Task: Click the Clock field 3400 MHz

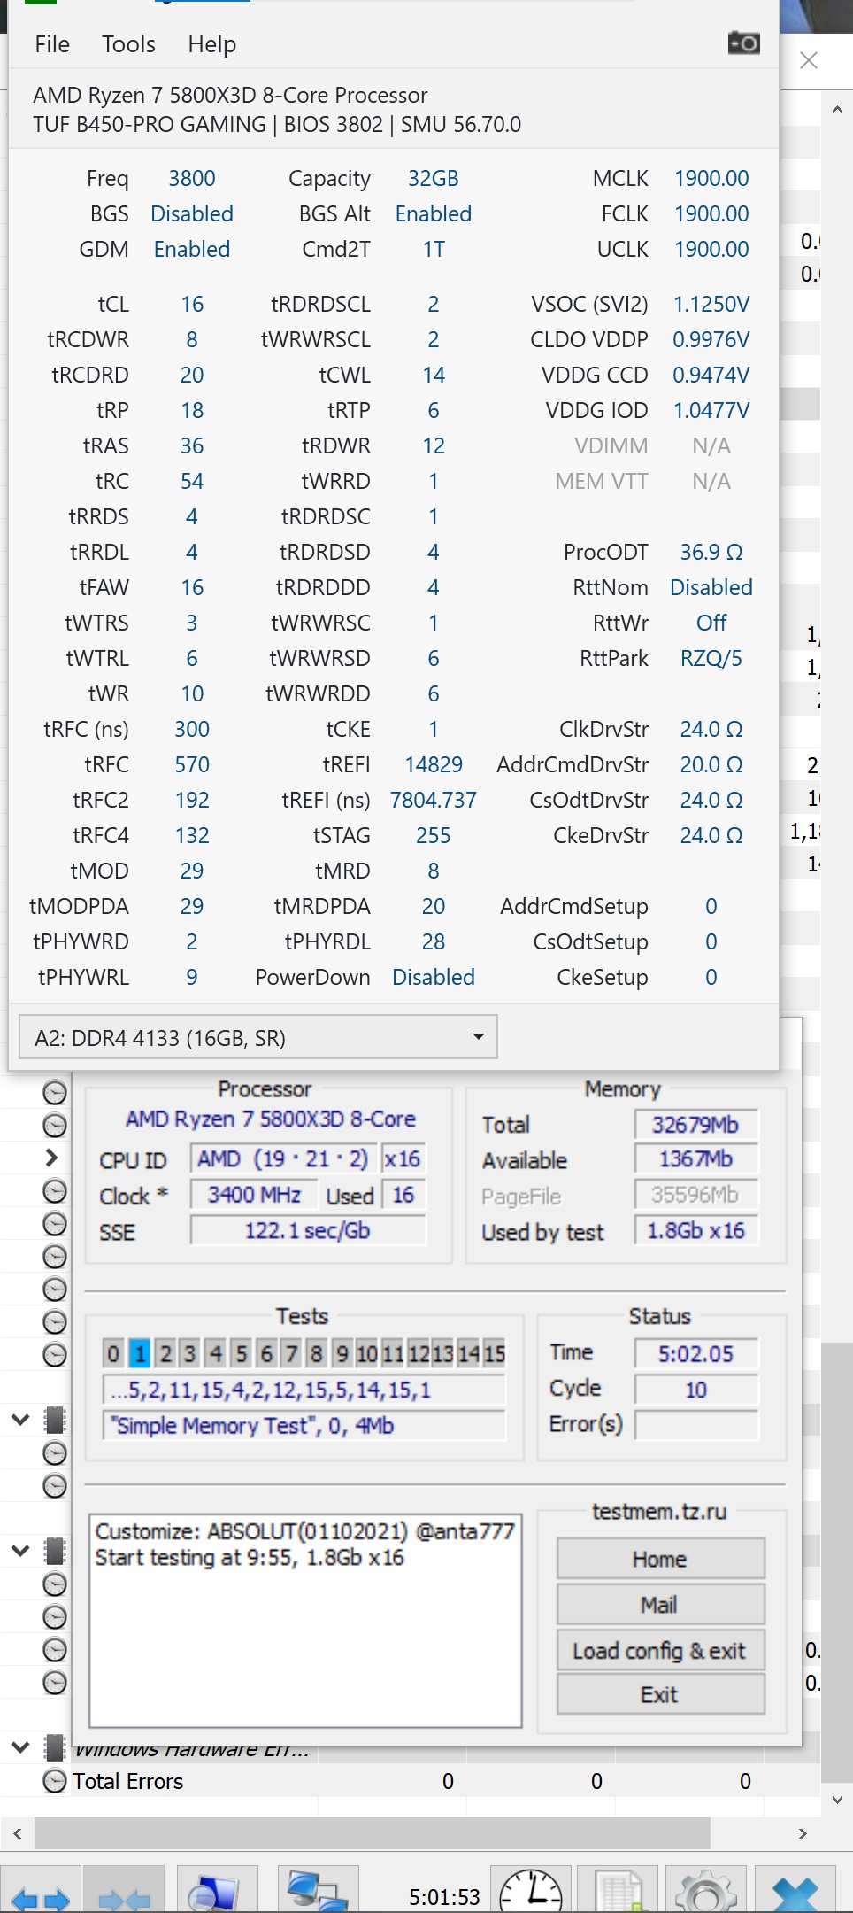Action: tap(255, 1195)
